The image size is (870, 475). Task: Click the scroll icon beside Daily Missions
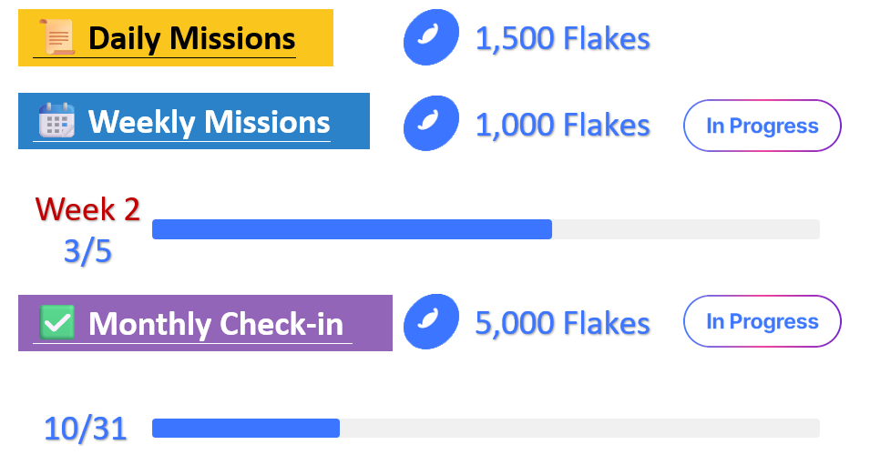pos(57,37)
